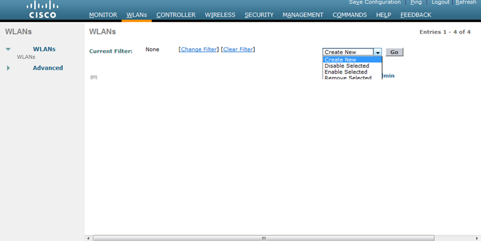481x241 pixels.
Task: Collapse the WLANs sidebar section triangle
Action: (8, 49)
